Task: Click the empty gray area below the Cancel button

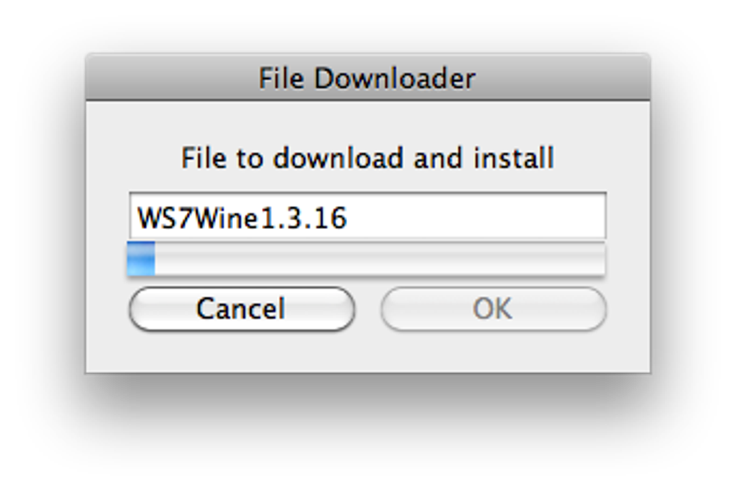Action: [241, 352]
